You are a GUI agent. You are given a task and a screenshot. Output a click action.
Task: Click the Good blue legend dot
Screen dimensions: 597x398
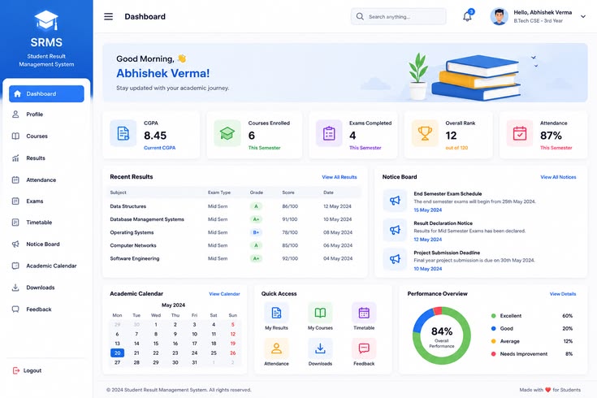coord(494,328)
